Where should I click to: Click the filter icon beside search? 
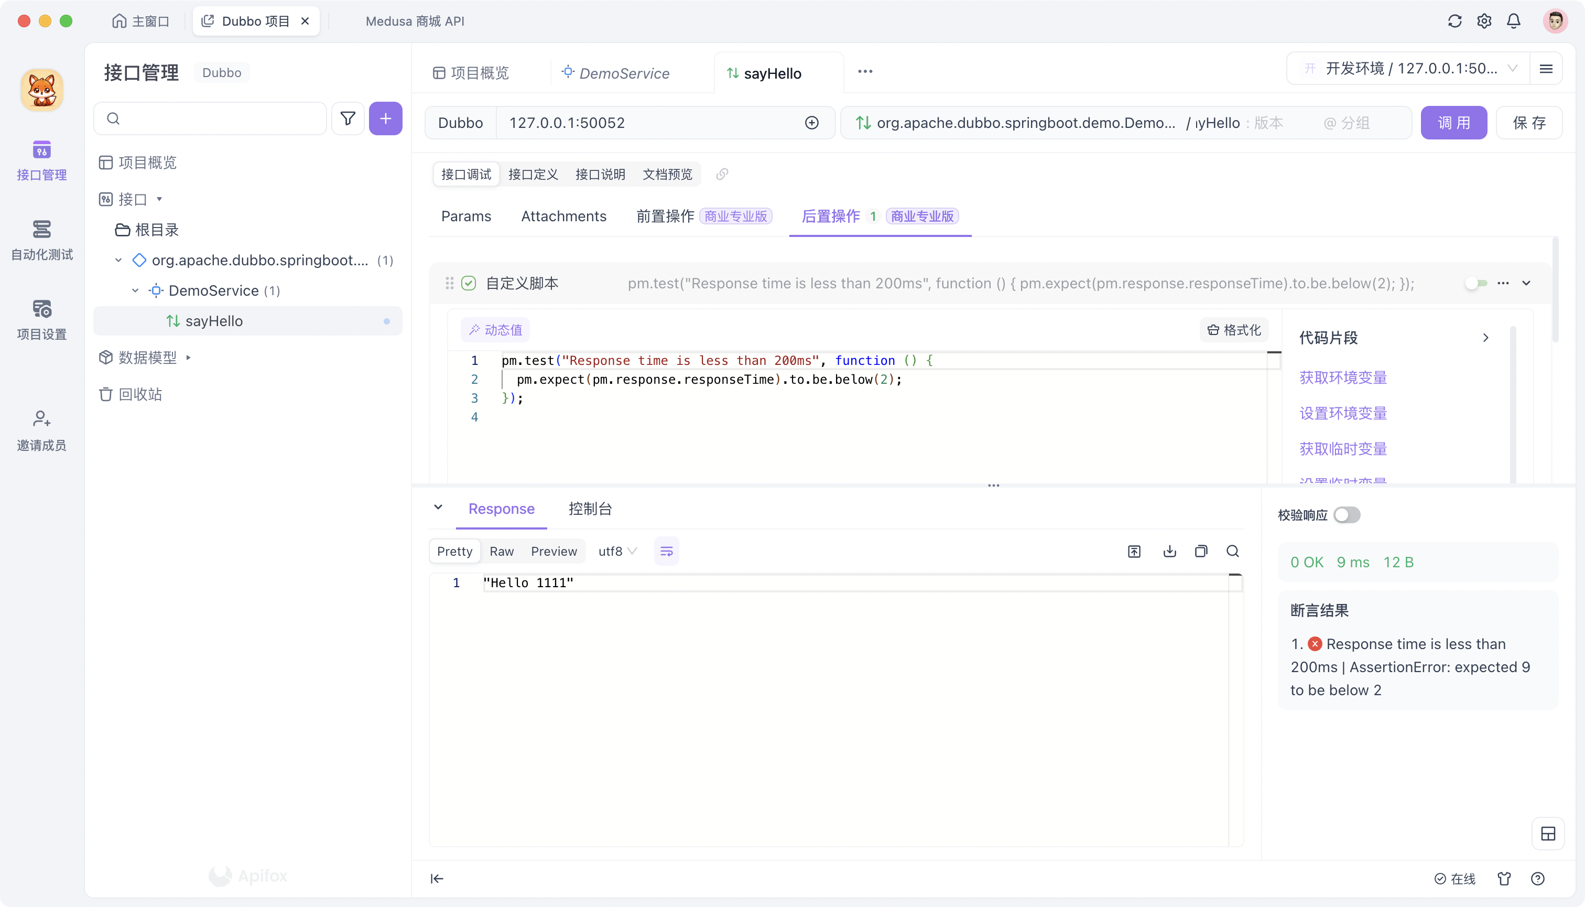click(348, 118)
